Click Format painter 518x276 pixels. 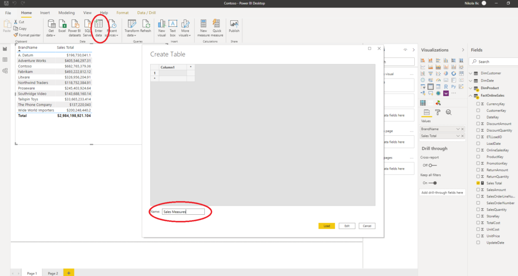27,35
